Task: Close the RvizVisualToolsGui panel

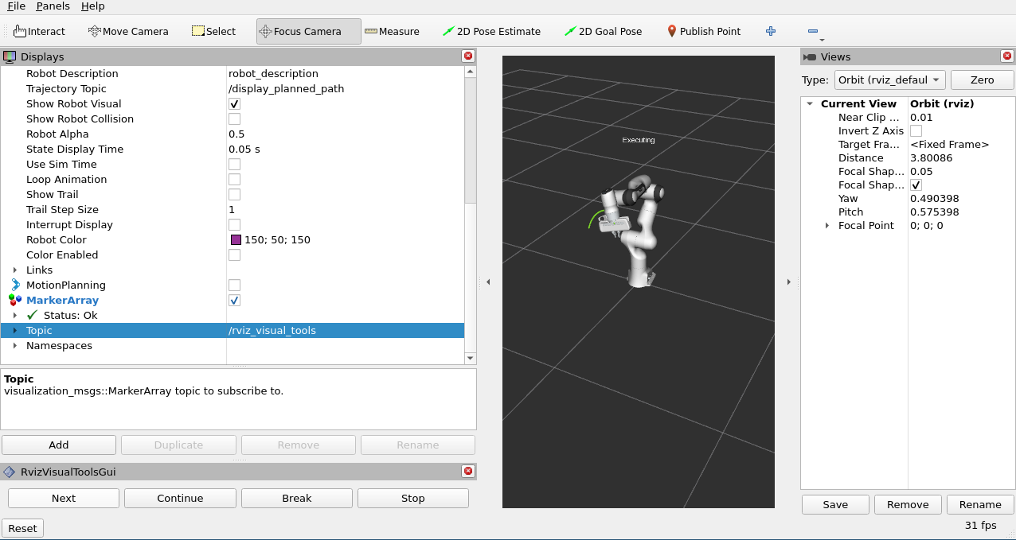Action: point(468,472)
